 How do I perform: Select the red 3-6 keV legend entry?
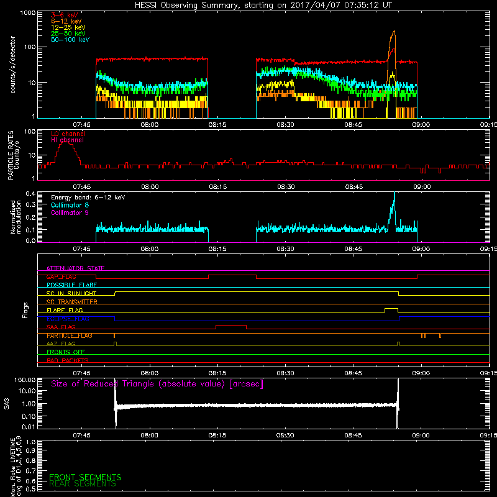click(65, 15)
